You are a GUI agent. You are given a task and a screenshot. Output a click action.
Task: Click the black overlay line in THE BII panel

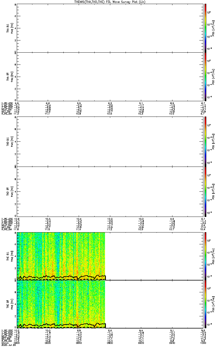61,325
